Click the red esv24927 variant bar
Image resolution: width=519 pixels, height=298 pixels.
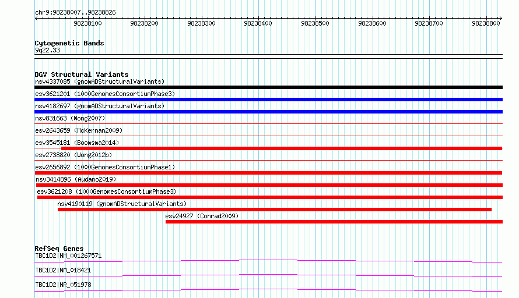334,222
